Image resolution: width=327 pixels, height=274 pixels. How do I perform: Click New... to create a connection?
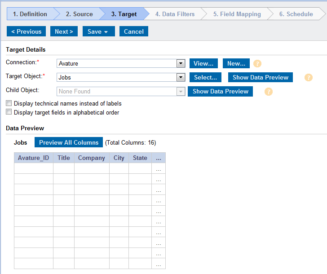point(236,63)
